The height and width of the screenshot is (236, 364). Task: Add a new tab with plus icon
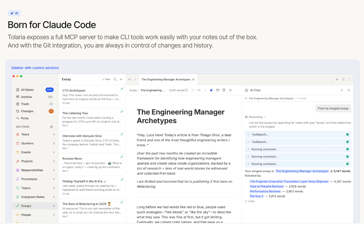point(337,79)
